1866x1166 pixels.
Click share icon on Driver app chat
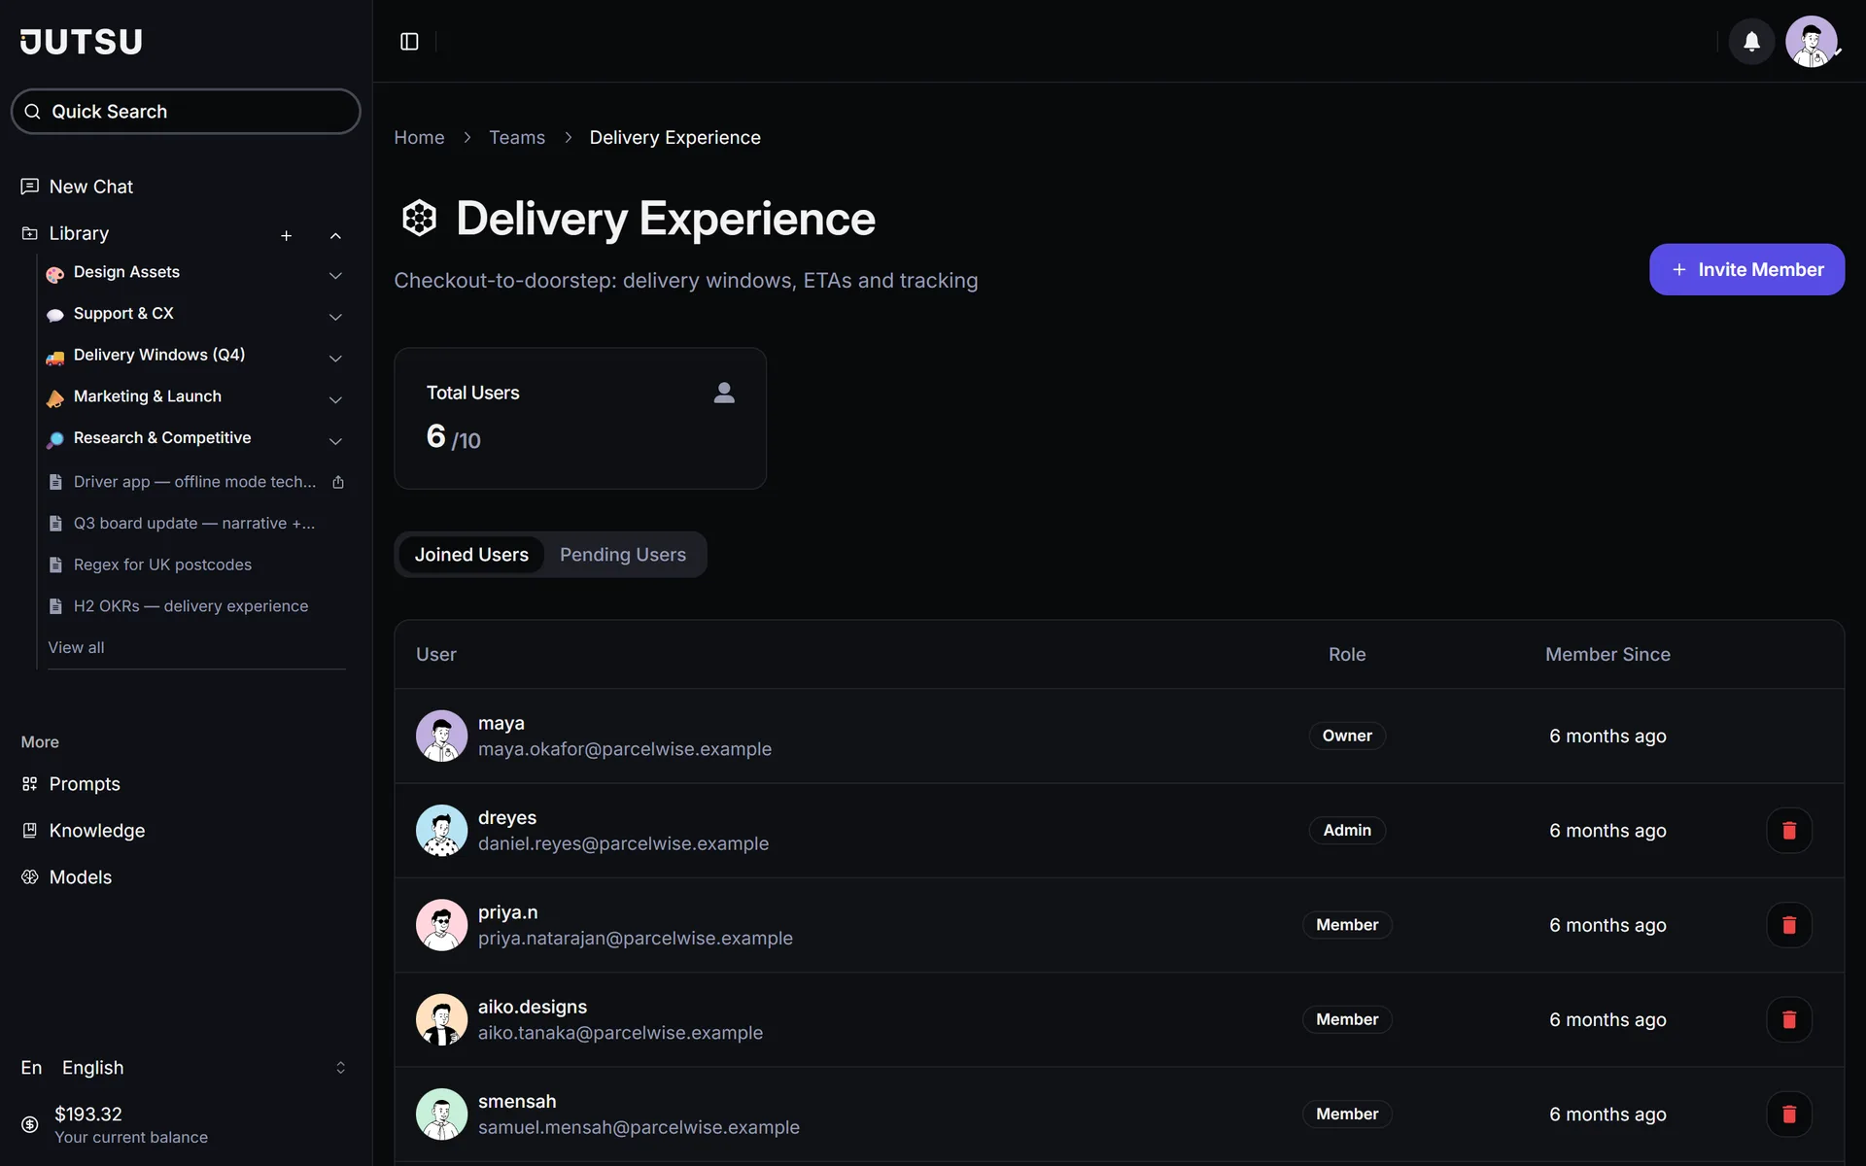(x=338, y=482)
